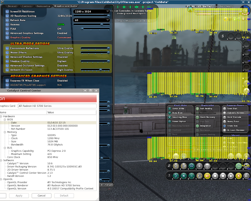251x201 pixels.
Task: Click the Ambient Occlusion quality slider
Action: 100,70
